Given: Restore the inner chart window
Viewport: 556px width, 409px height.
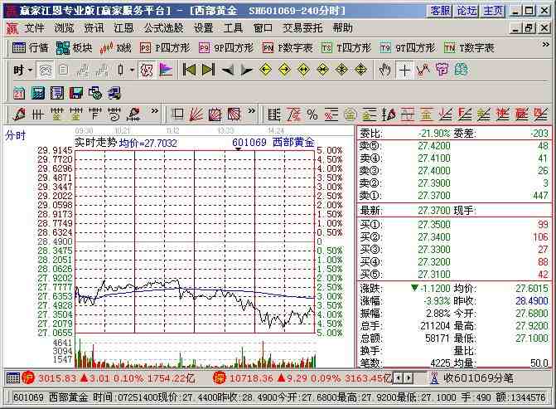Looking at the screenshot, I should pyautogui.click(x=529, y=27).
